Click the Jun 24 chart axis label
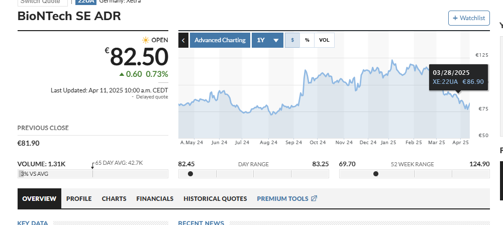This screenshot has height=225, width=503. click(220, 142)
